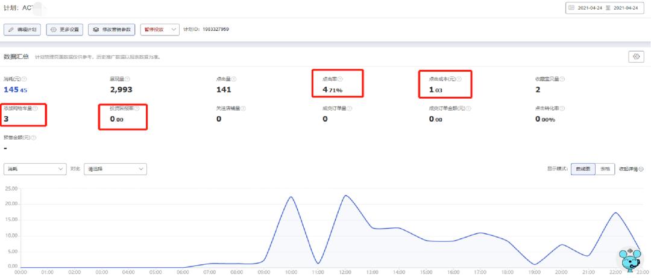Click help icon next to 消耗(元)
This screenshot has height=278, width=651.
point(25,79)
